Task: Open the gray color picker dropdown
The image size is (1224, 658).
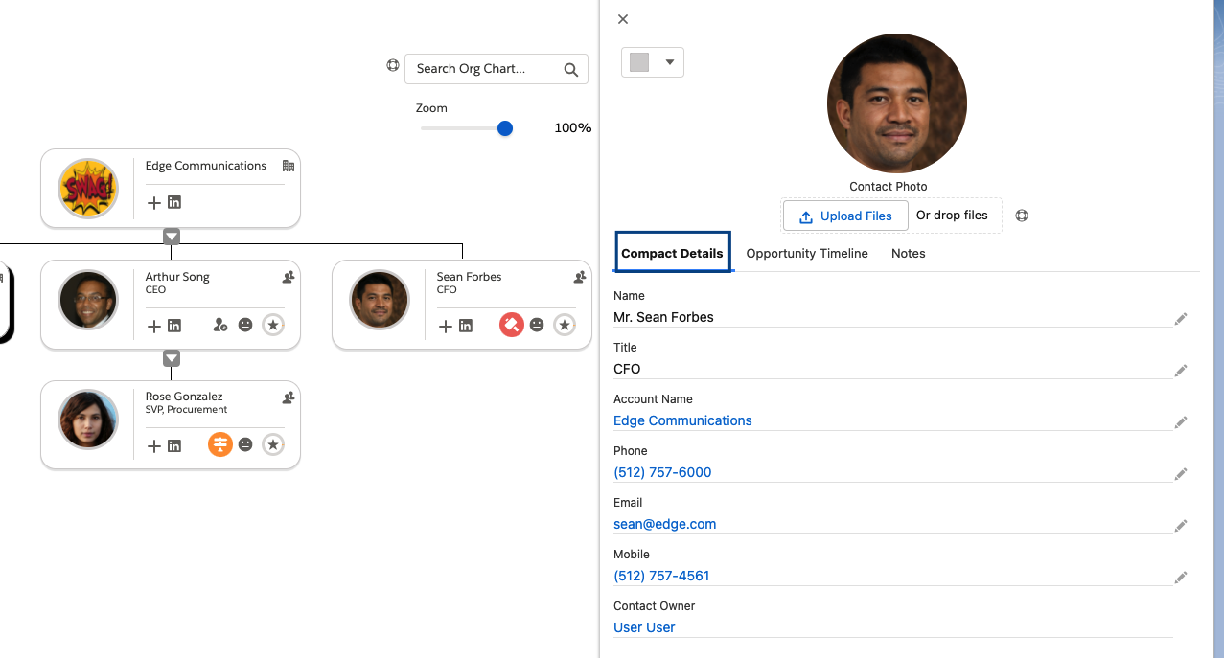Action: (x=653, y=62)
